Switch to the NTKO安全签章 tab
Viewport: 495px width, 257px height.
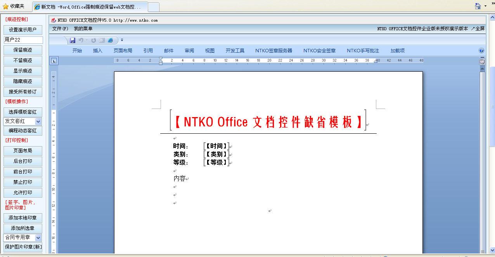coord(319,50)
